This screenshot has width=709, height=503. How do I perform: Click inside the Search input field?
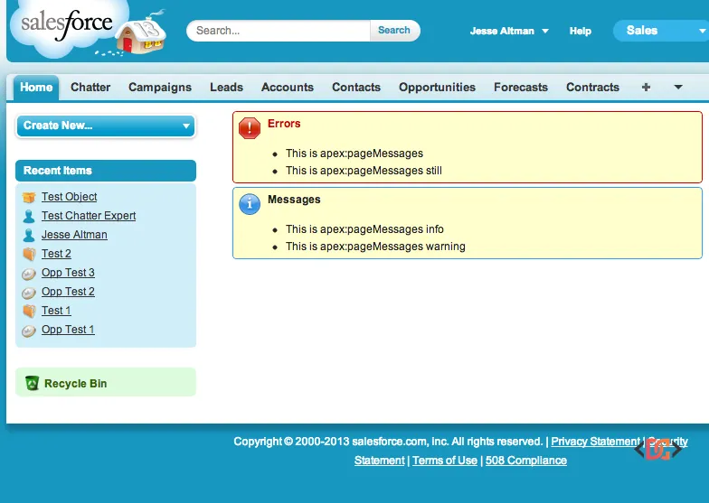[x=279, y=31]
